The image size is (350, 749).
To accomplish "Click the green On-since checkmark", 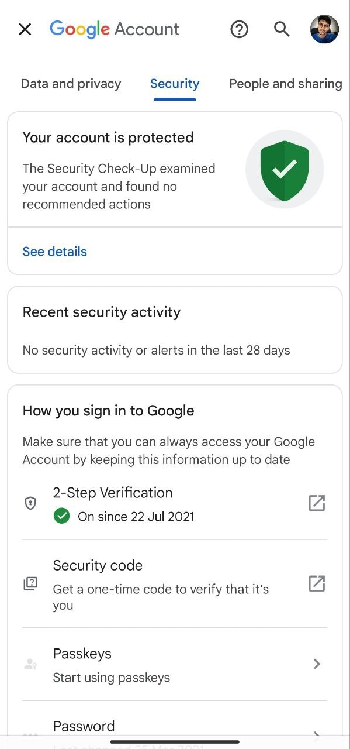I will (x=61, y=516).
